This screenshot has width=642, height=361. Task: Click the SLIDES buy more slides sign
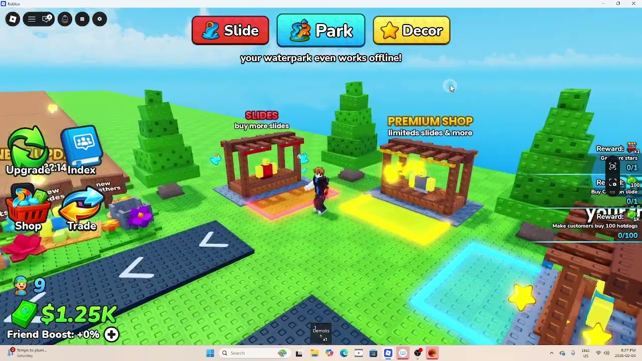[x=262, y=120]
